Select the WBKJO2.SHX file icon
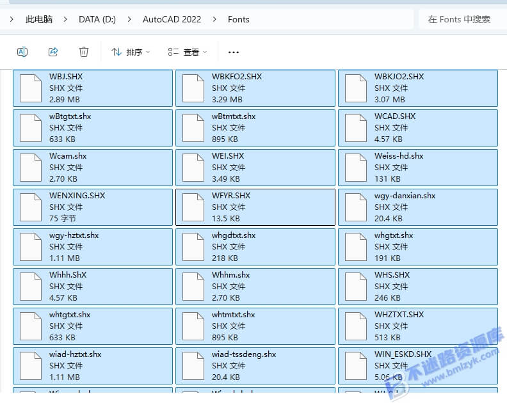Viewport: 507px width, 403px height. tap(356, 88)
